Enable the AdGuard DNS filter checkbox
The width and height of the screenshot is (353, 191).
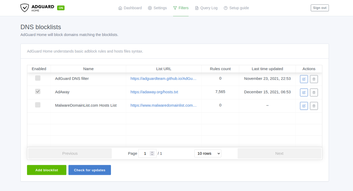[38, 78]
